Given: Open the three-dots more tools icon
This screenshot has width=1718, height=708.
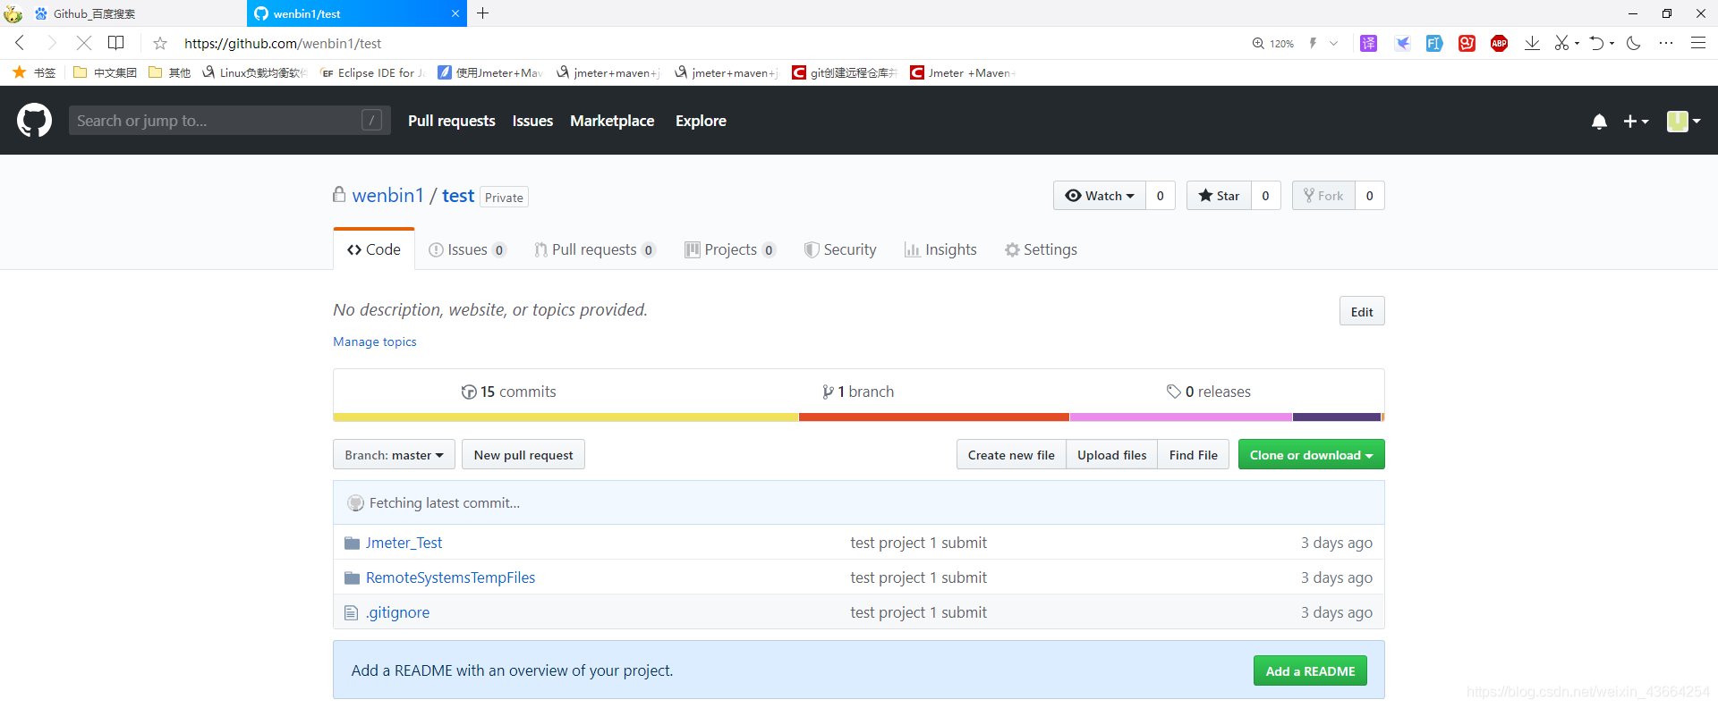Looking at the screenshot, I should tap(1665, 43).
